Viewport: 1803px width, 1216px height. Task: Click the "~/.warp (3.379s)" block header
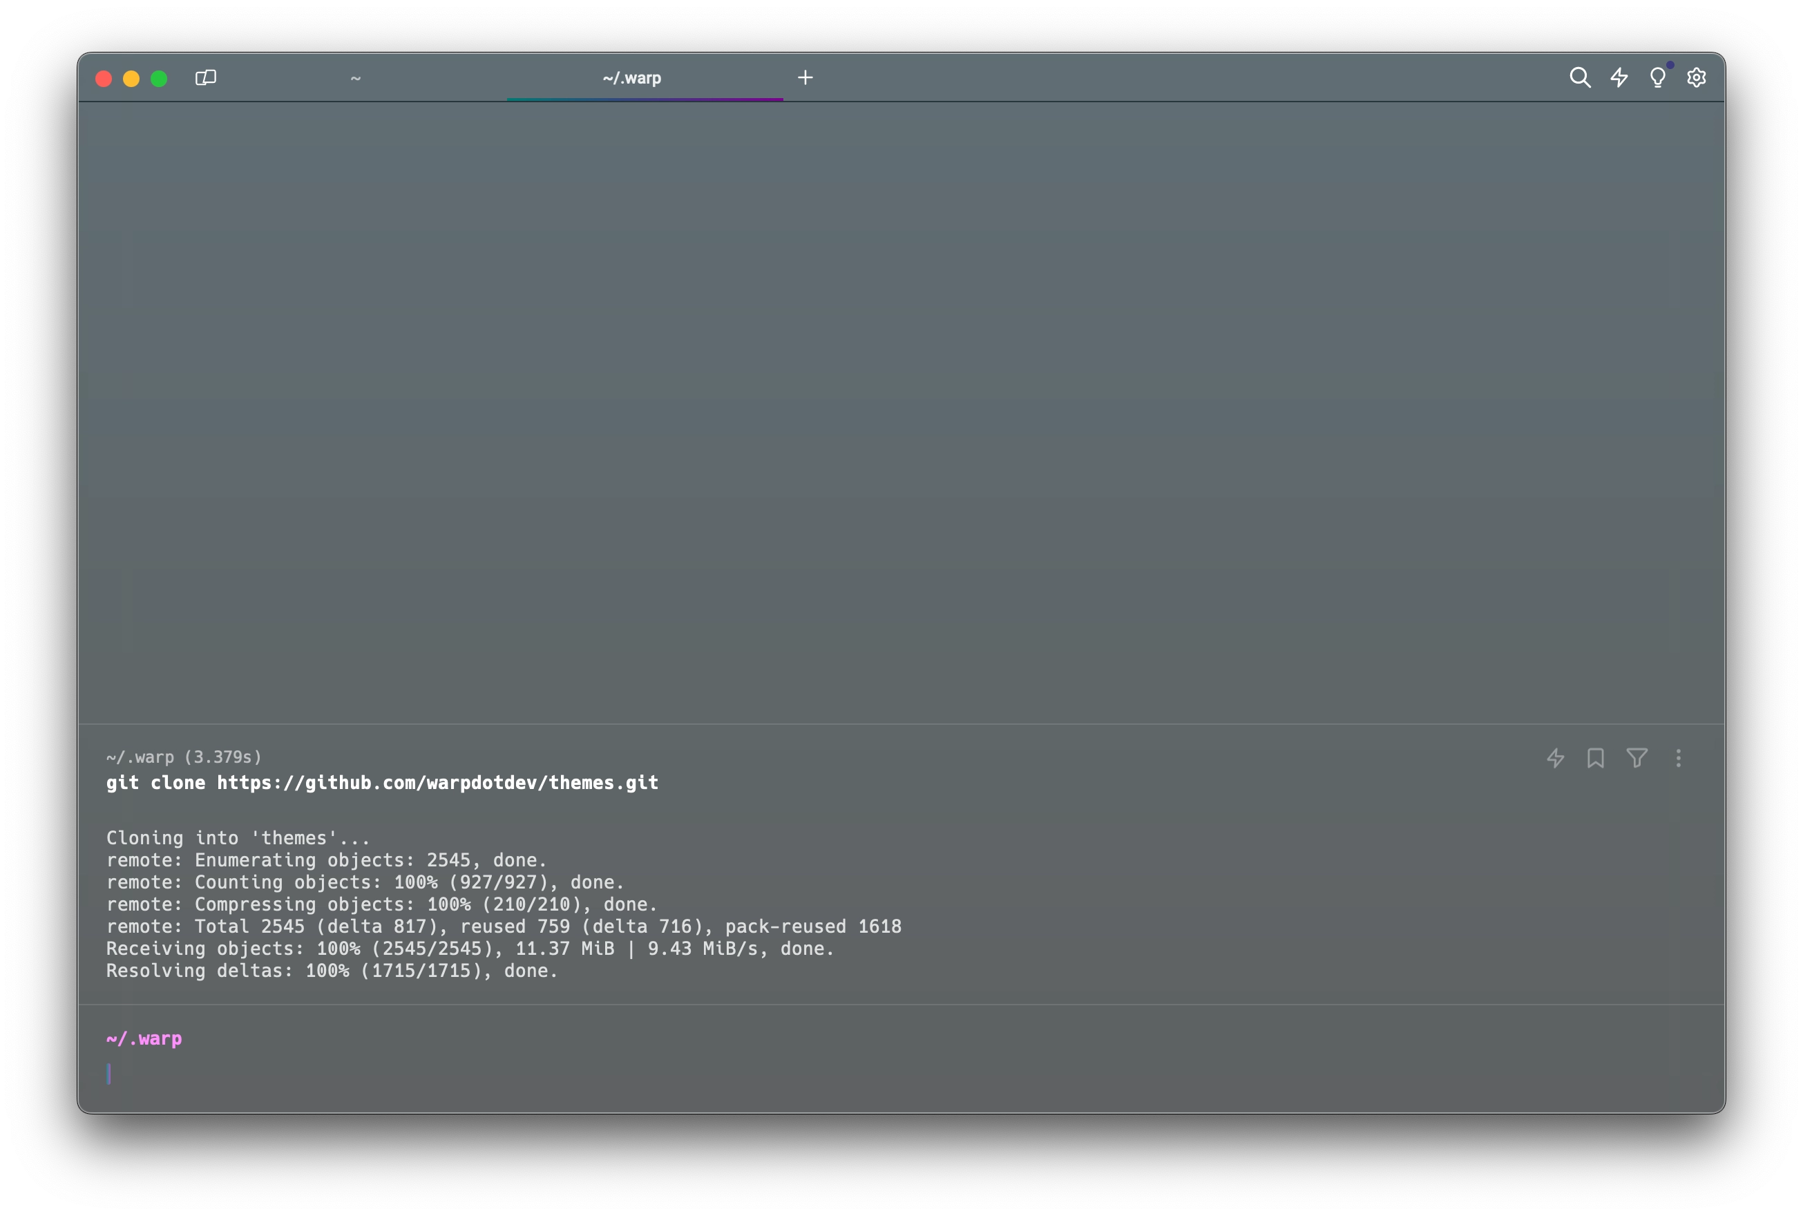pos(184,757)
